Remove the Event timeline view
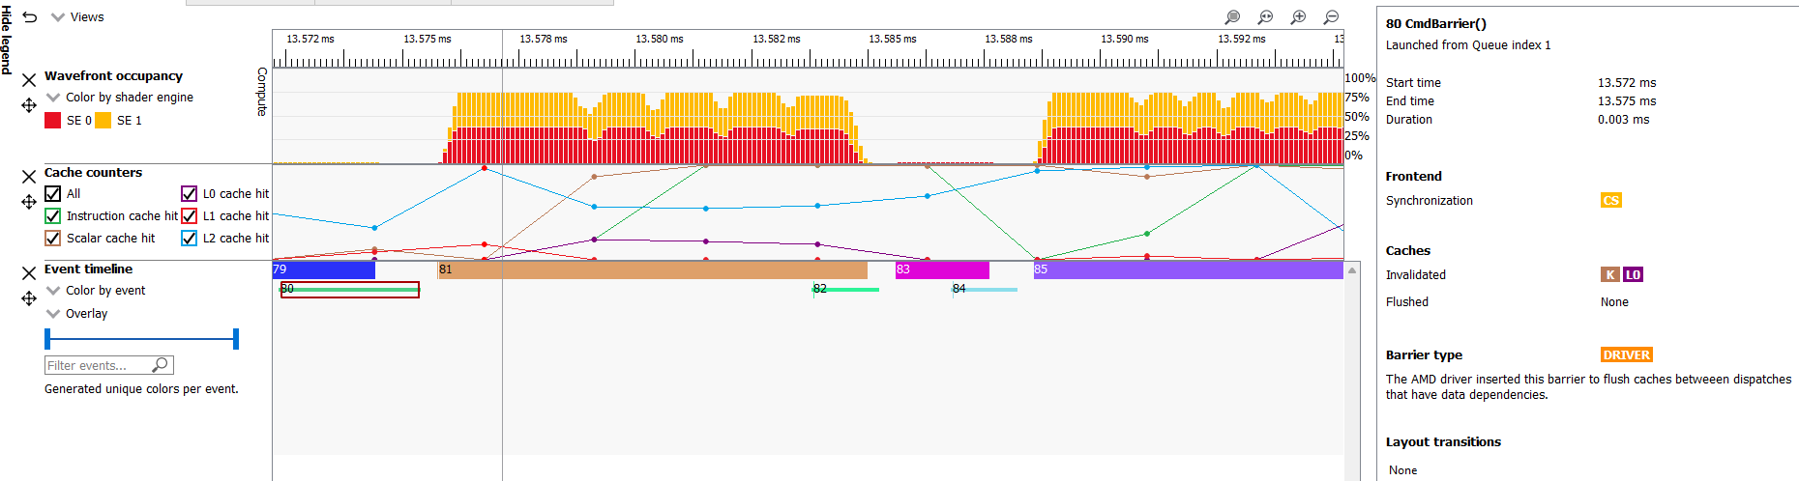1799x481 pixels. click(29, 273)
